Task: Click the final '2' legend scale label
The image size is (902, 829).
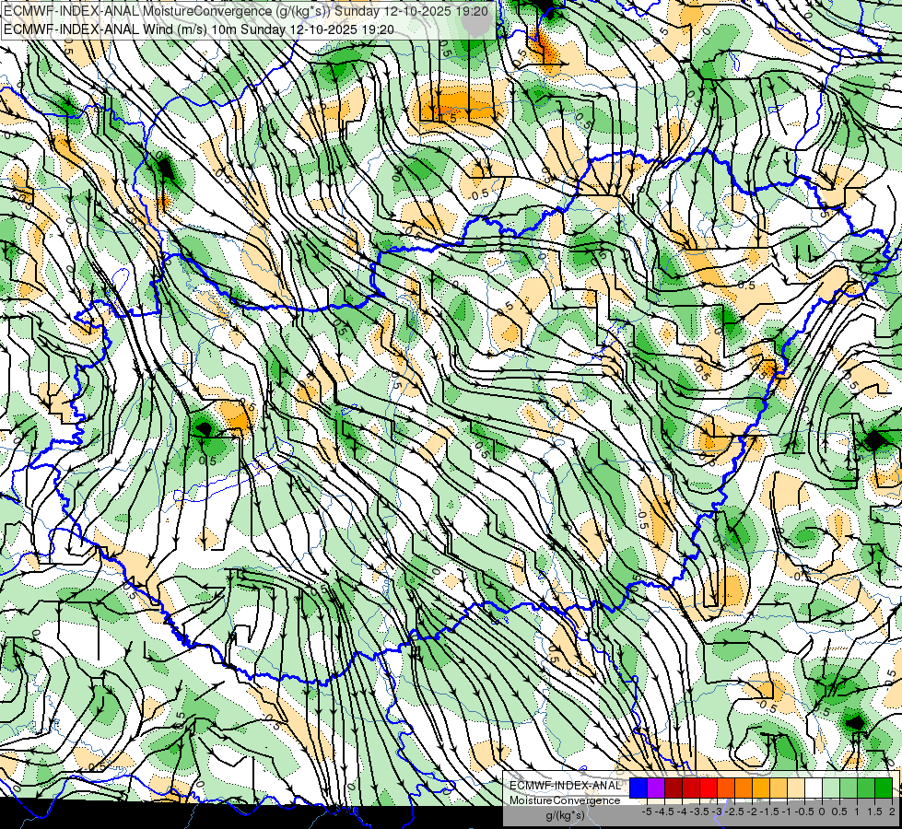Action: pos(892,811)
